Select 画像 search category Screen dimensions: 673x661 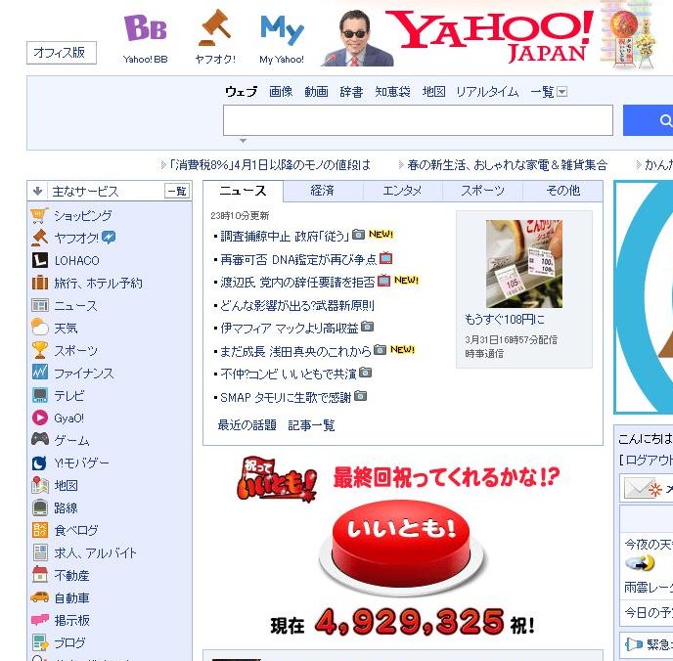[x=281, y=91]
